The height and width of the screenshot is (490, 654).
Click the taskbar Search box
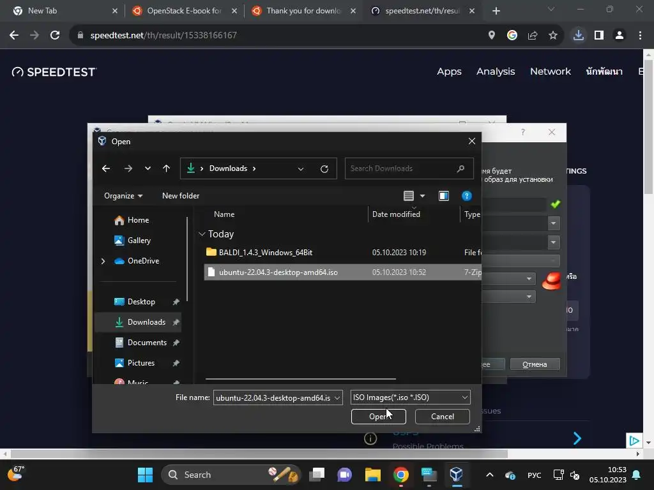(231, 475)
